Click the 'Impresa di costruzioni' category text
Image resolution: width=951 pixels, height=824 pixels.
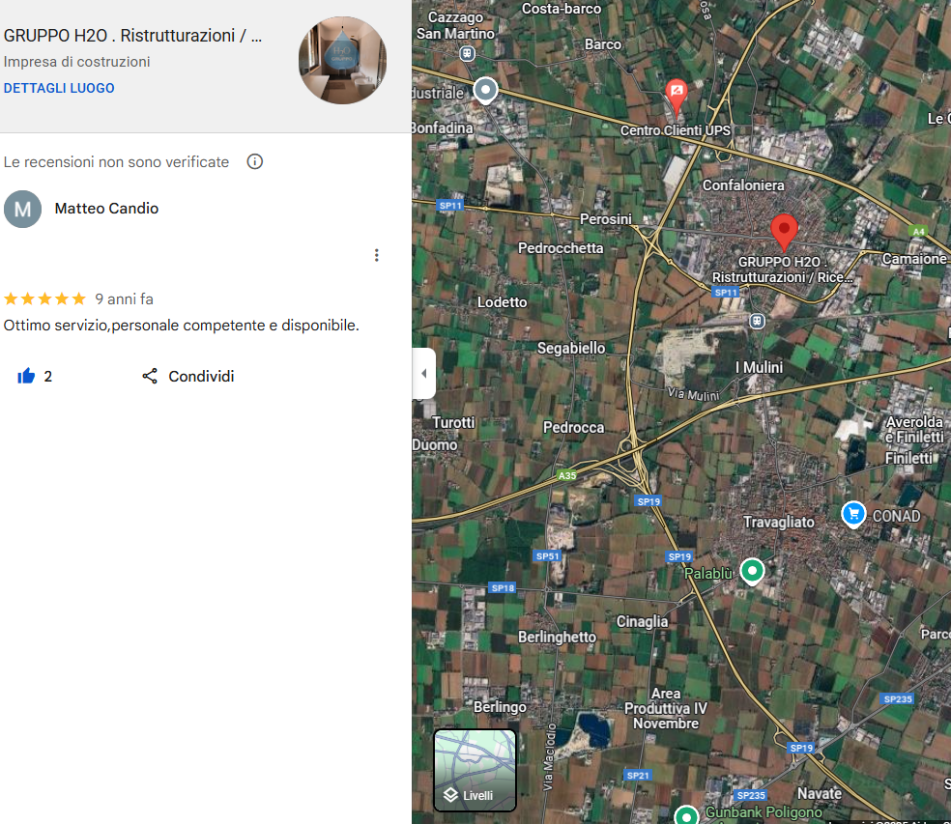pyautogui.click(x=76, y=62)
